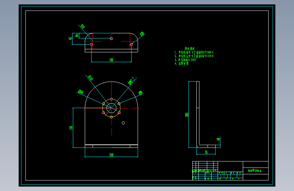Click the part name cell in title block
The height and width of the screenshot is (191, 294).
256,171
